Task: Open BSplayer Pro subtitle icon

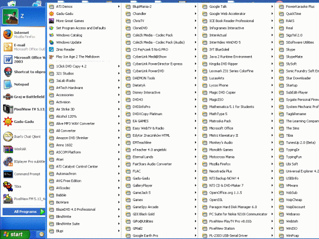Action: point(8,161)
